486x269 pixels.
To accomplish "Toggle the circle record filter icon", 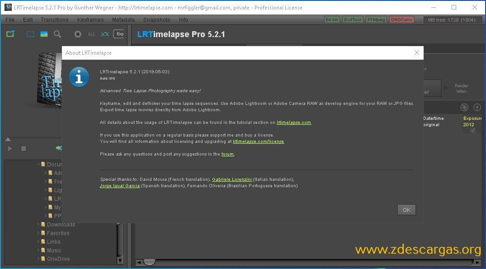I will [x=78, y=34].
